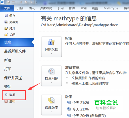The width and height of the screenshot is (129, 118).
Task: Open the 引用 tab
Action: click(61, 8)
